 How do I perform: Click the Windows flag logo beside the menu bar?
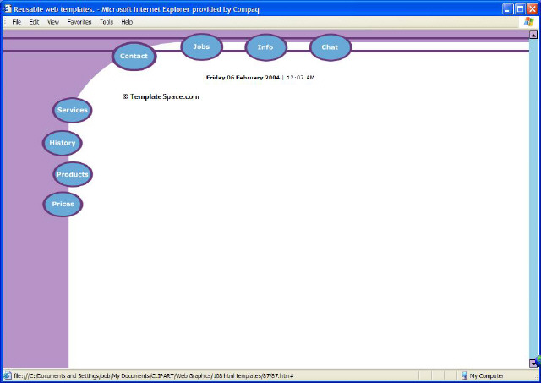pyautogui.click(x=530, y=22)
